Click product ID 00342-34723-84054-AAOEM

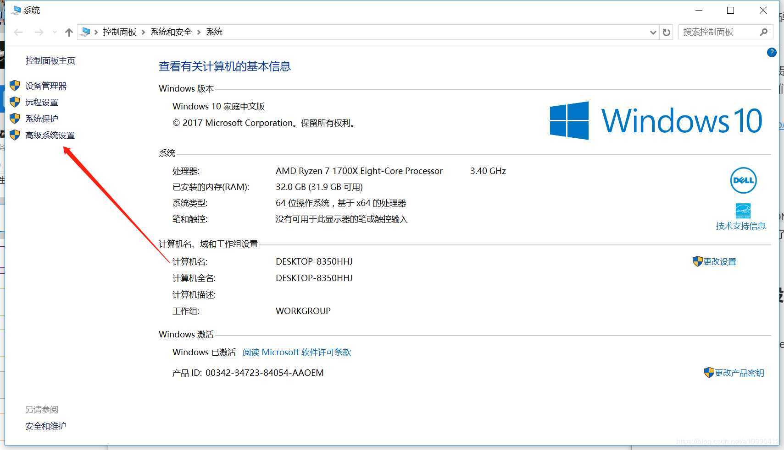(x=265, y=373)
